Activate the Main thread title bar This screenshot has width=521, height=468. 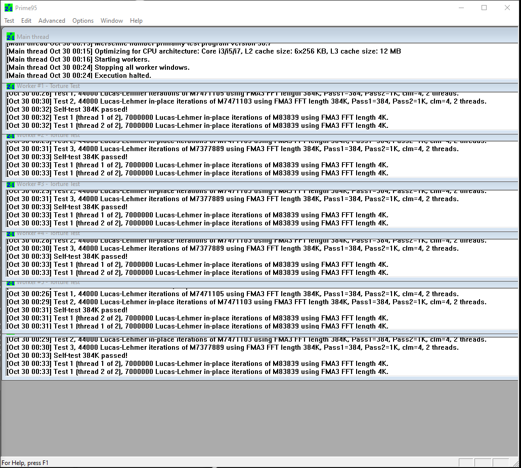[260, 36]
